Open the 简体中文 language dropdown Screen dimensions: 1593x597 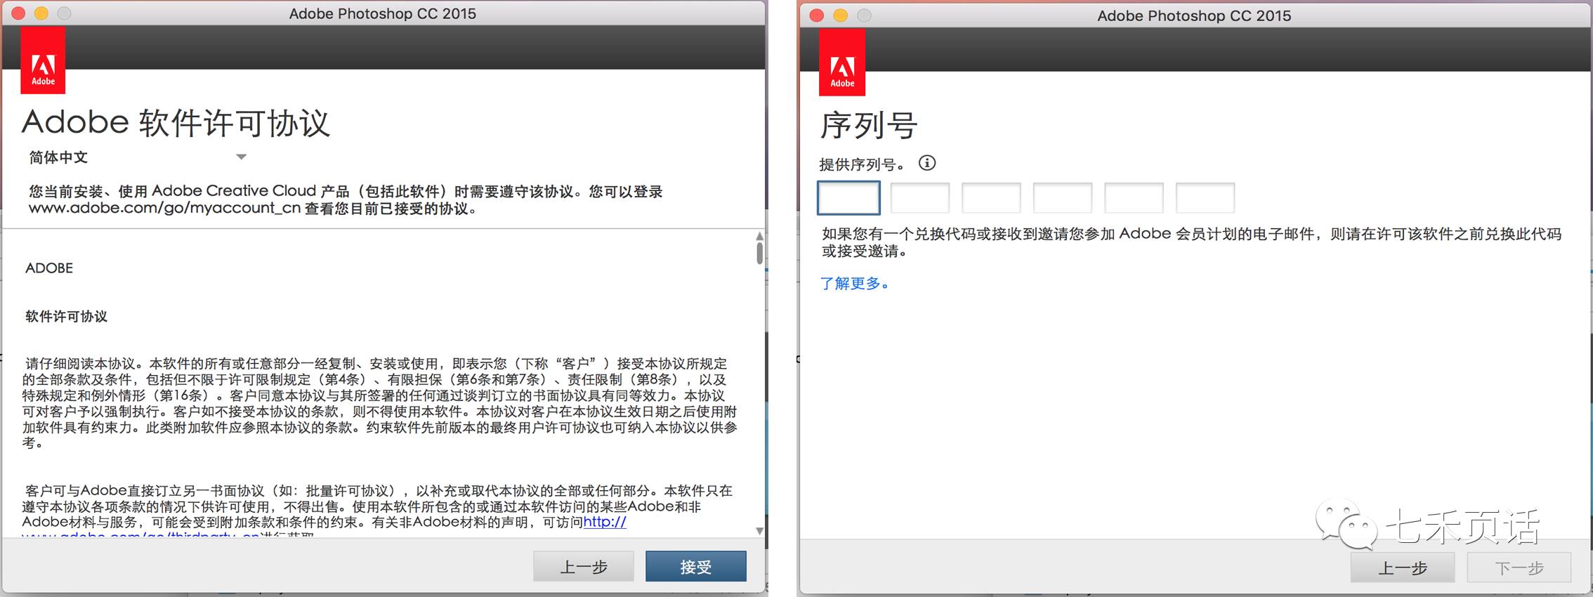[138, 157]
